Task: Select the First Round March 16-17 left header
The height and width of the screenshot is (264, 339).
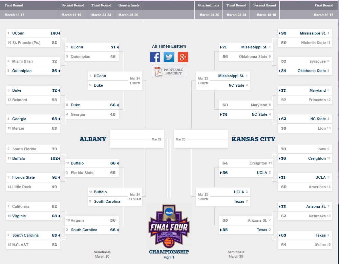Action: (x=29, y=10)
